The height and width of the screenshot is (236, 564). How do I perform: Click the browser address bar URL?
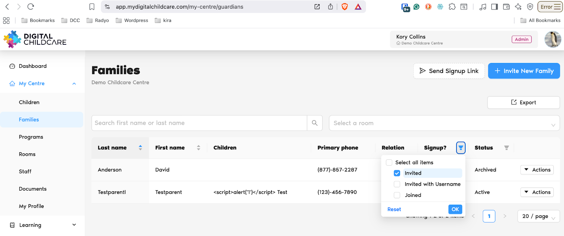[179, 7]
